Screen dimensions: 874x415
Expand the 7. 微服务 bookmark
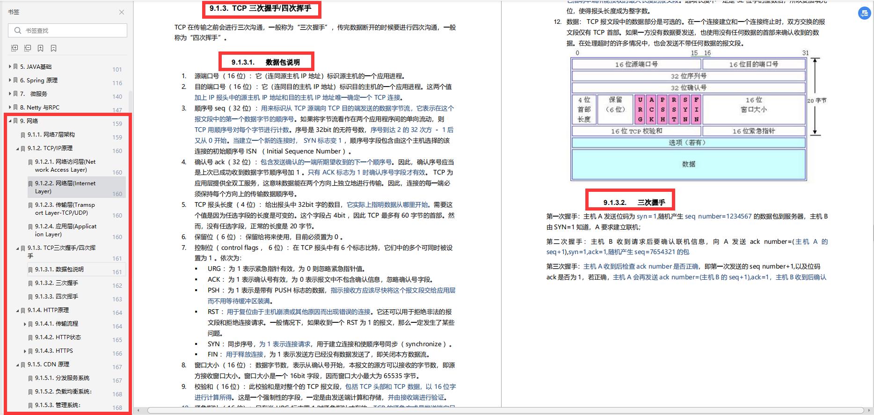(x=10, y=94)
